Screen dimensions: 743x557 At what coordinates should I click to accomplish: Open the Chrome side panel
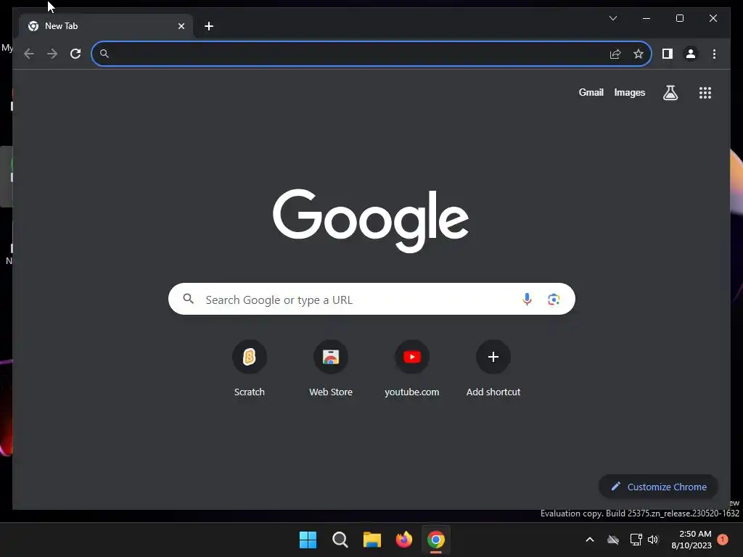668,54
